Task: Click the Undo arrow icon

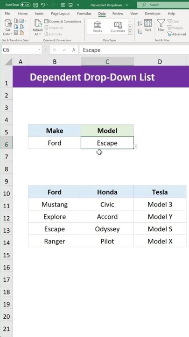Action: (x=43, y=5)
